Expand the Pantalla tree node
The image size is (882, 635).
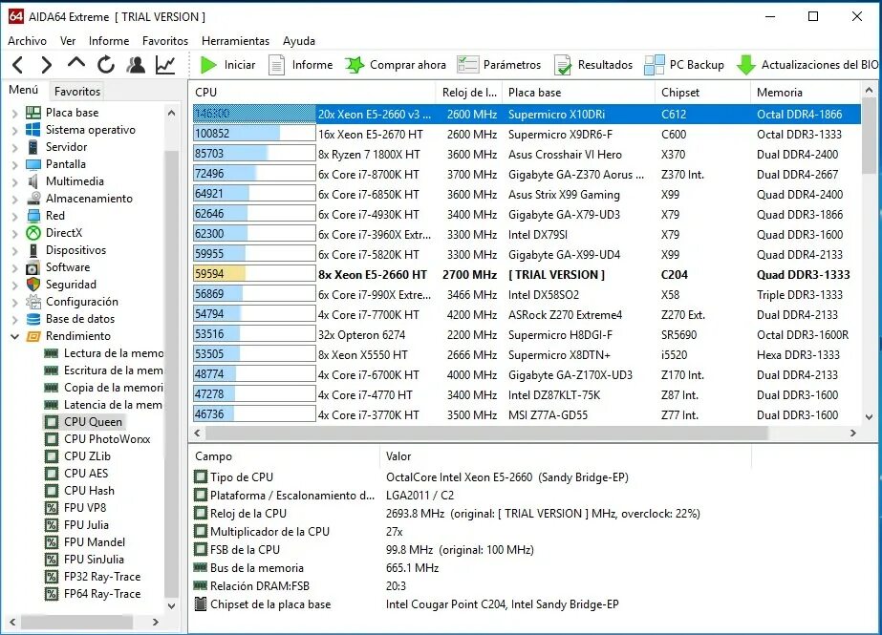(14, 164)
